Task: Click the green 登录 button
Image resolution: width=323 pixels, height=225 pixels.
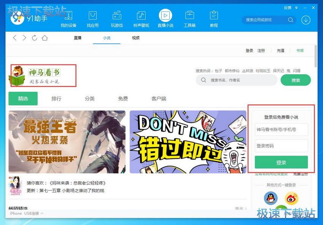Action: click(281, 162)
